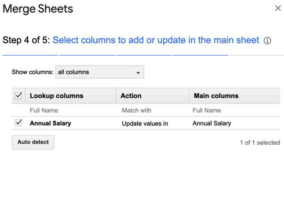
Task: Select the fourth step progress bar segment
Action: tap(200, 55)
